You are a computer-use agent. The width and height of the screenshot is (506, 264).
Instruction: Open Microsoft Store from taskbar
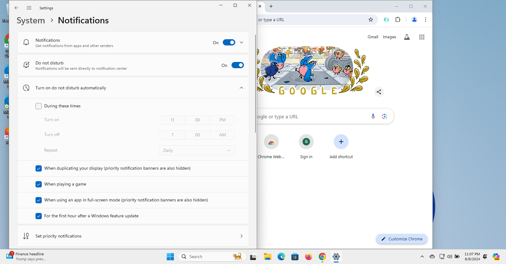click(295, 257)
